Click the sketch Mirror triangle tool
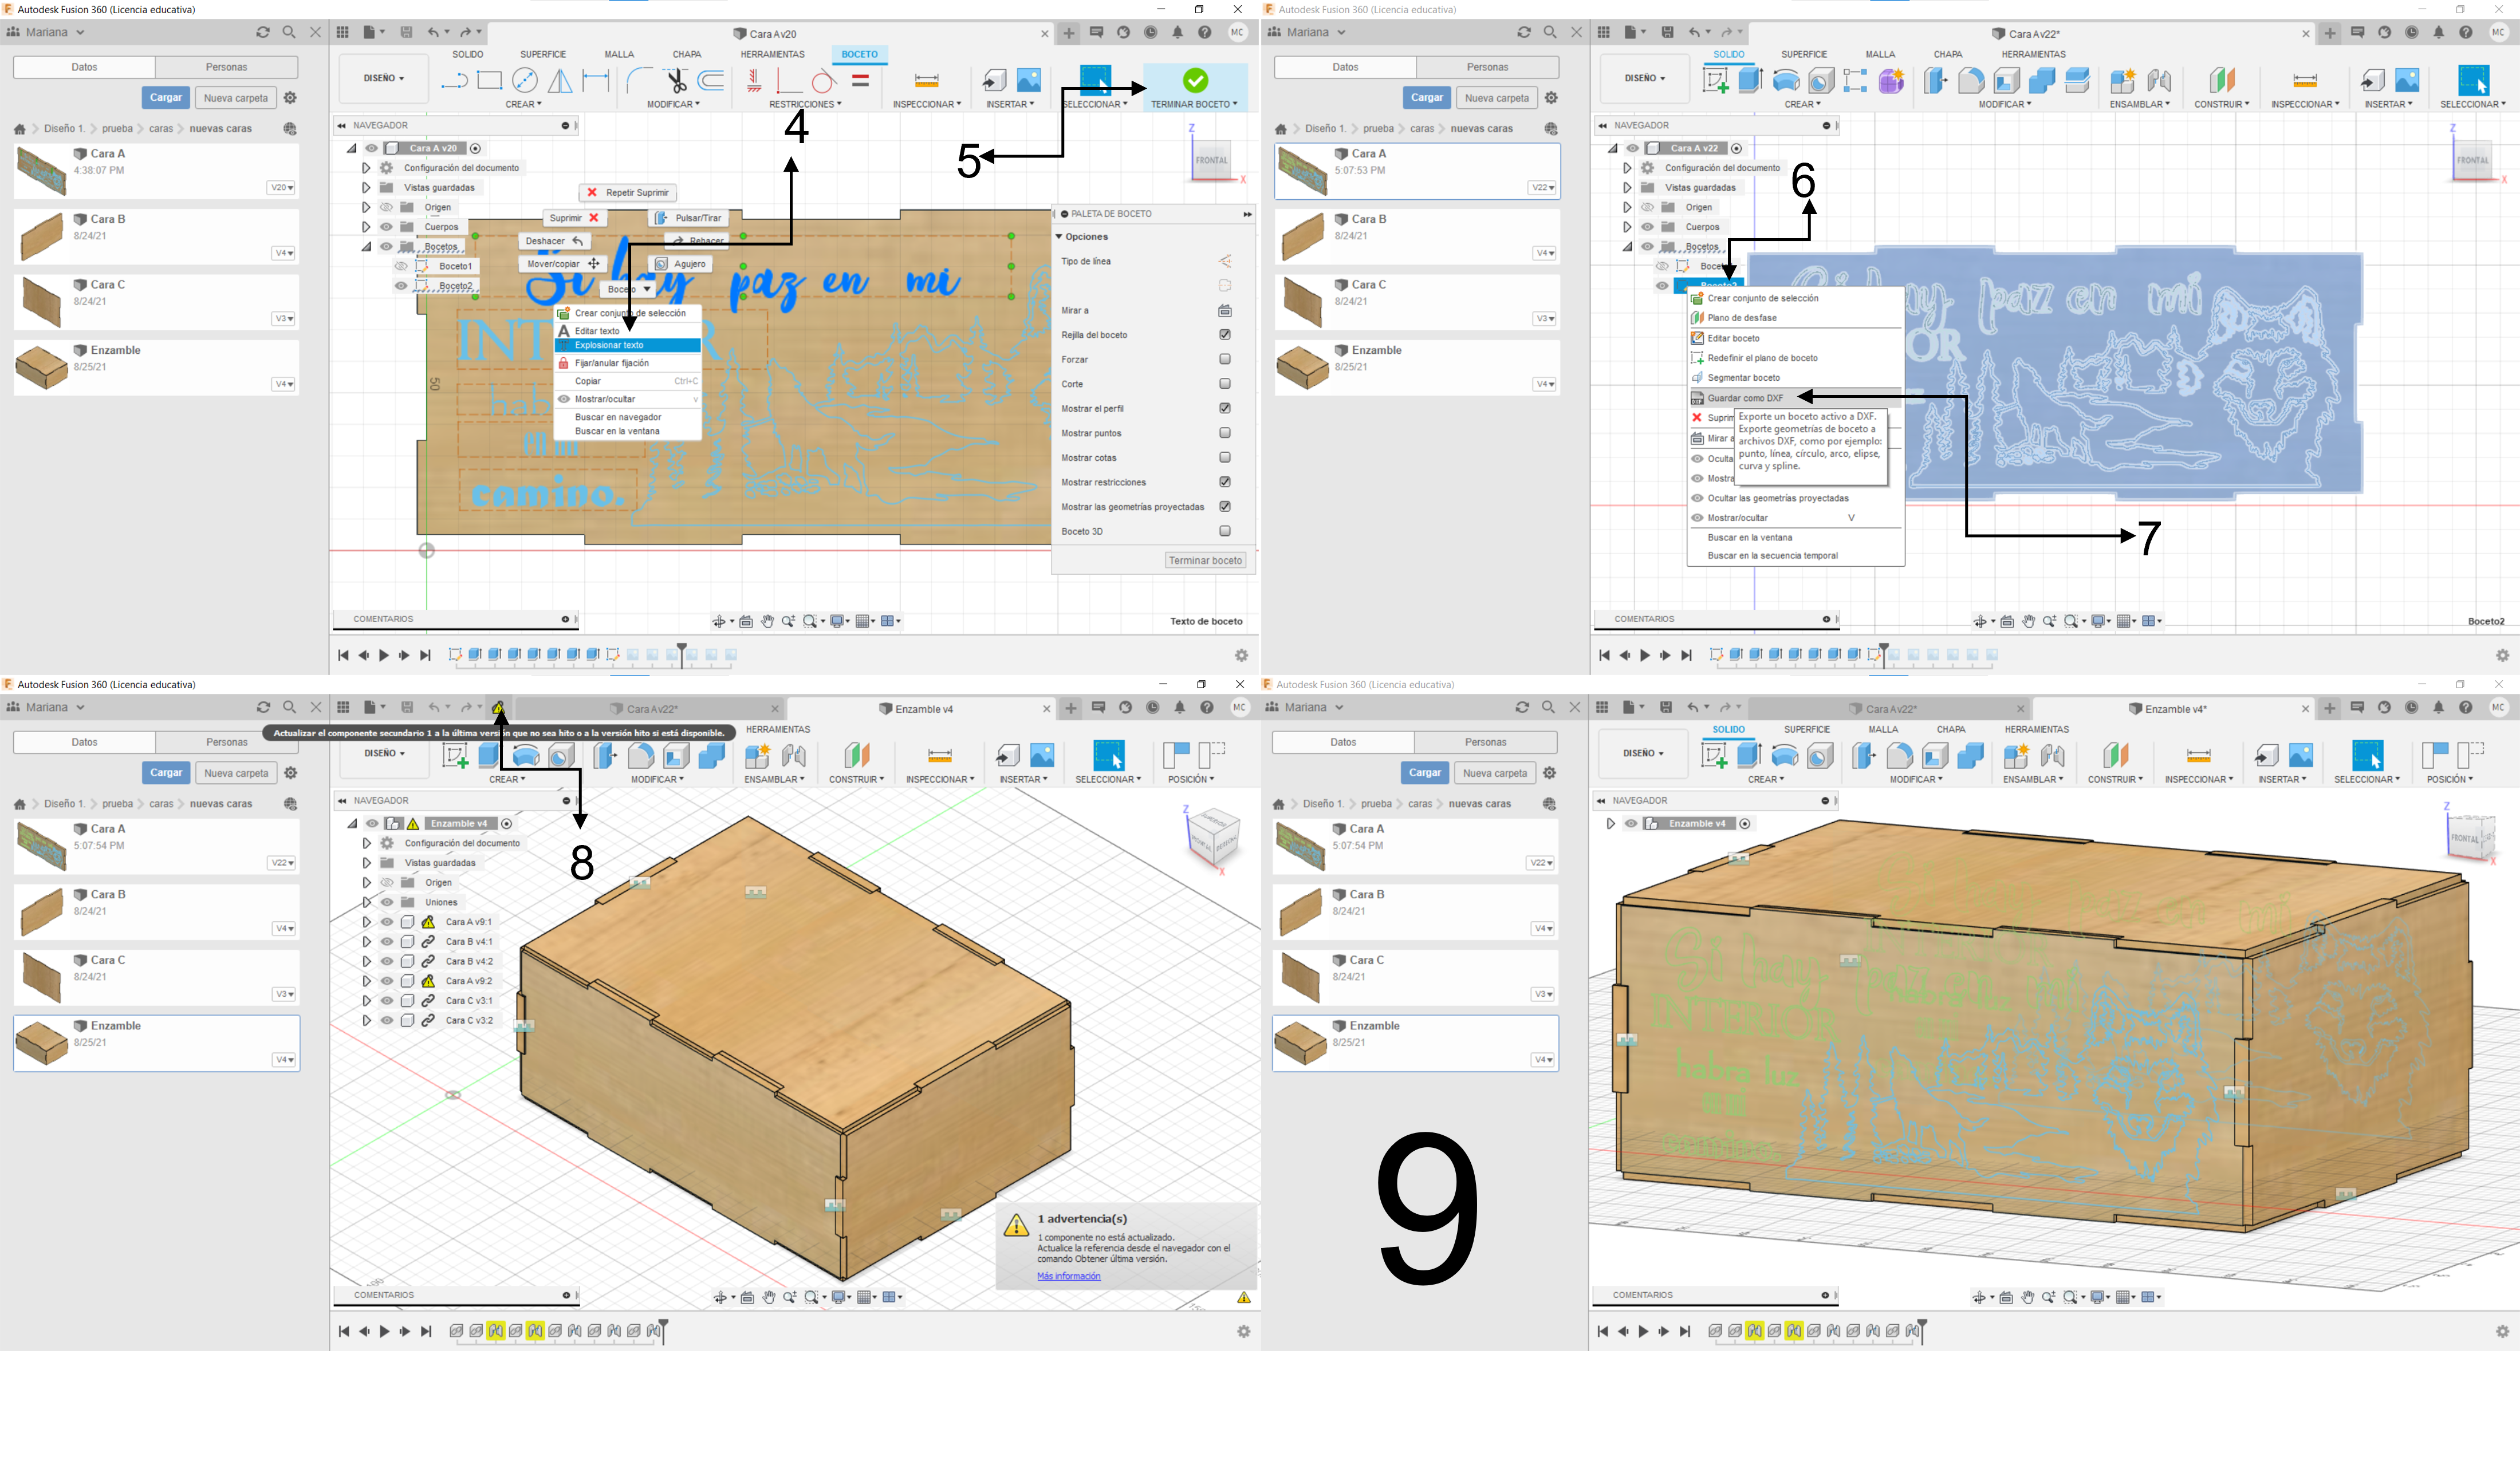The width and height of the screenshot is (2520, 1457). pos(560,81)
